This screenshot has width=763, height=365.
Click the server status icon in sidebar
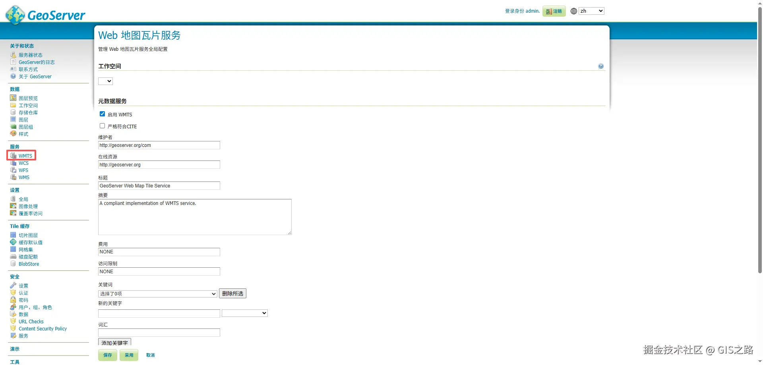pos(13,55)
